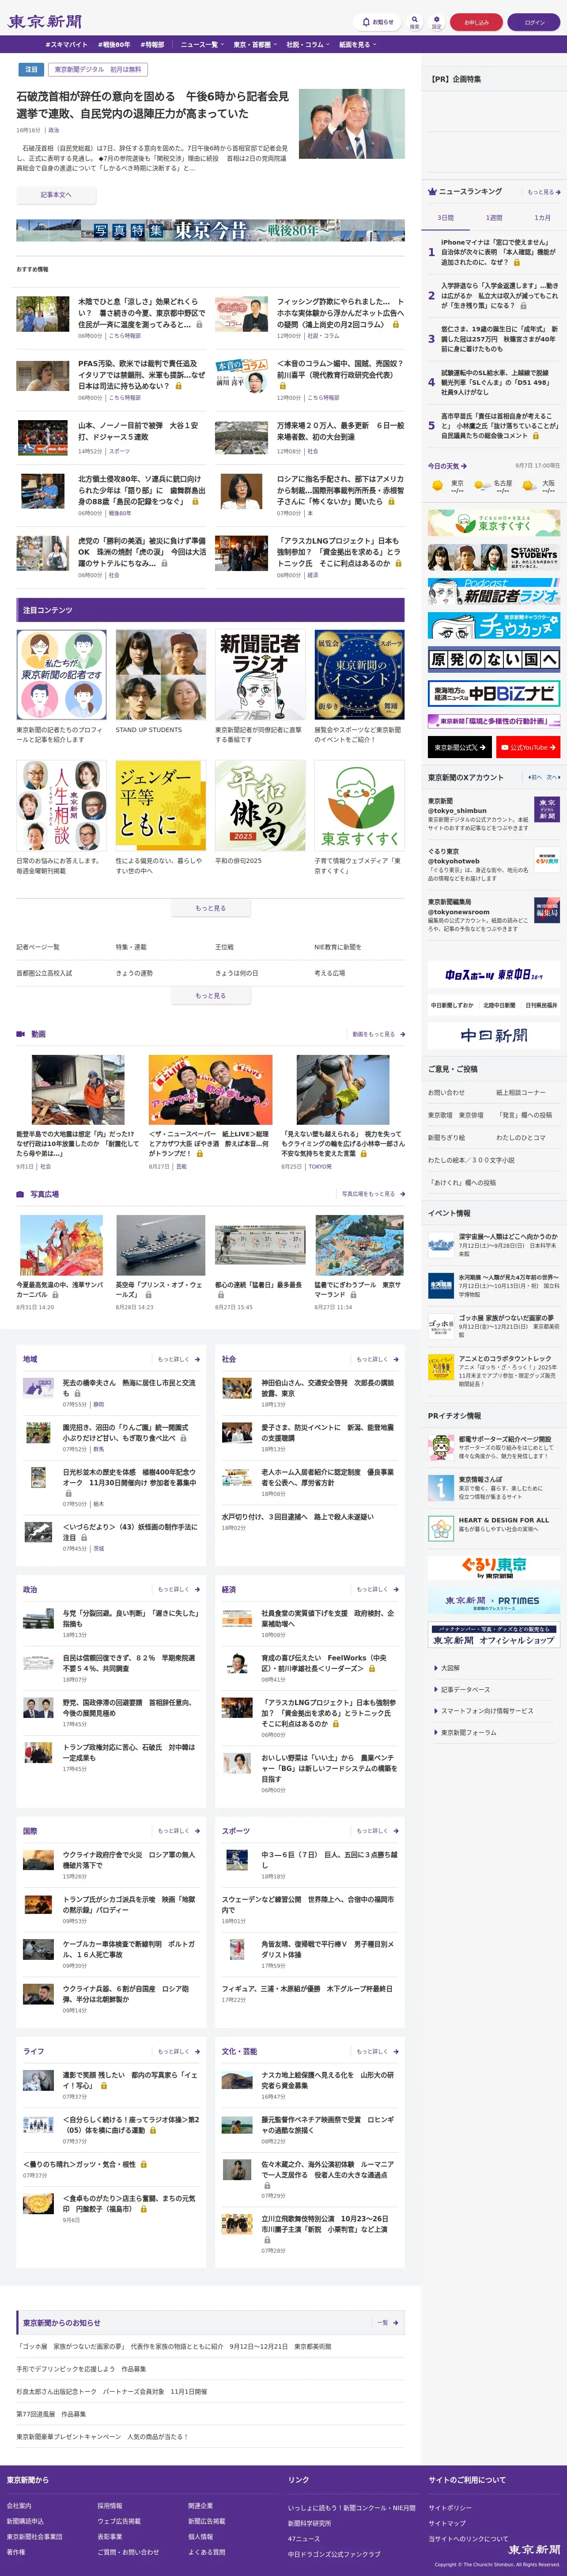
Task: Expand the 記事データベース sidebar item
Action: 493,1689
